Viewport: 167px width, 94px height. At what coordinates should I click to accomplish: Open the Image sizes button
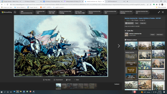tap(143, 23)
